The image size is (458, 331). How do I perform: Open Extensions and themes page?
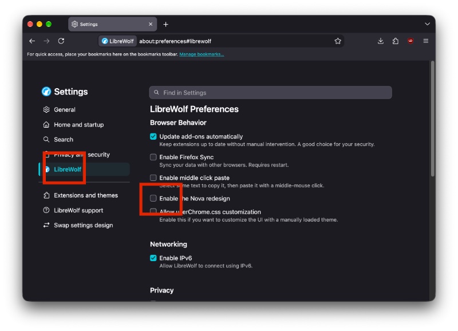tap(84, 195)
